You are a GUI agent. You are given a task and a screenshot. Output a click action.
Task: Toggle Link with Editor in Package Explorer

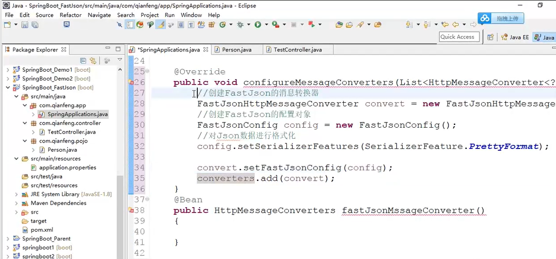pos(93,60)
